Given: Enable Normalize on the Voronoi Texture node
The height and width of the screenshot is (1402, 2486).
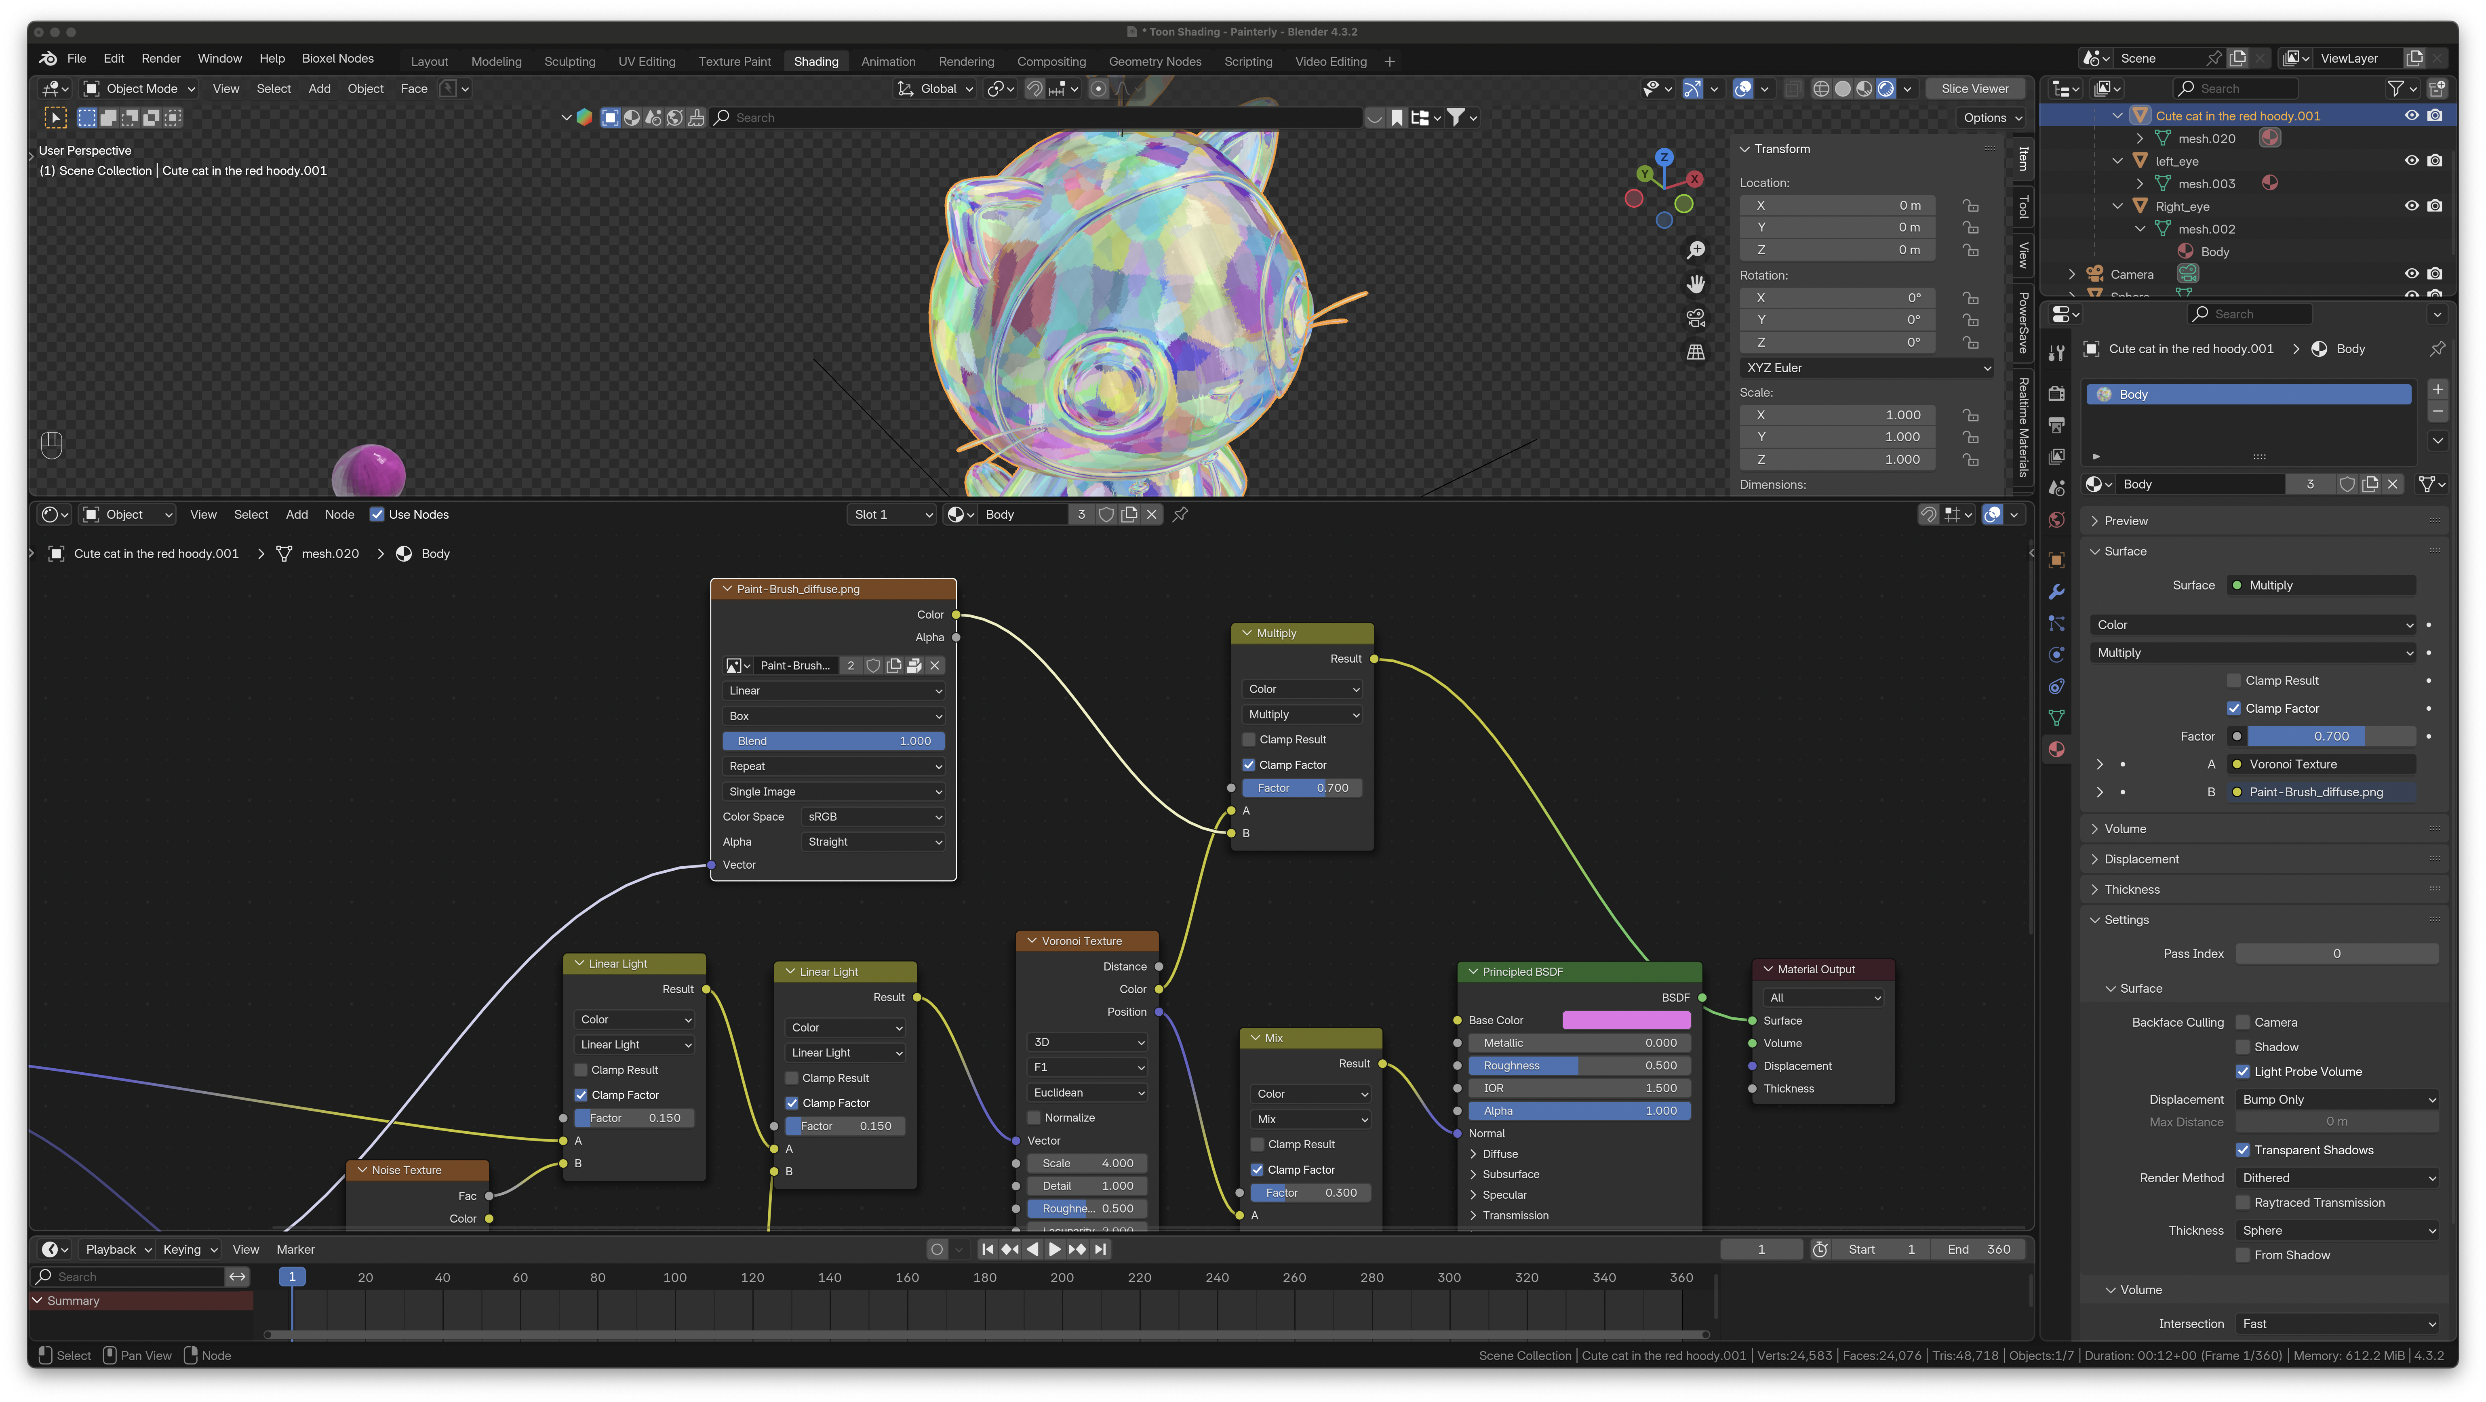Looking at the screenshot, I should 1034,1118.
